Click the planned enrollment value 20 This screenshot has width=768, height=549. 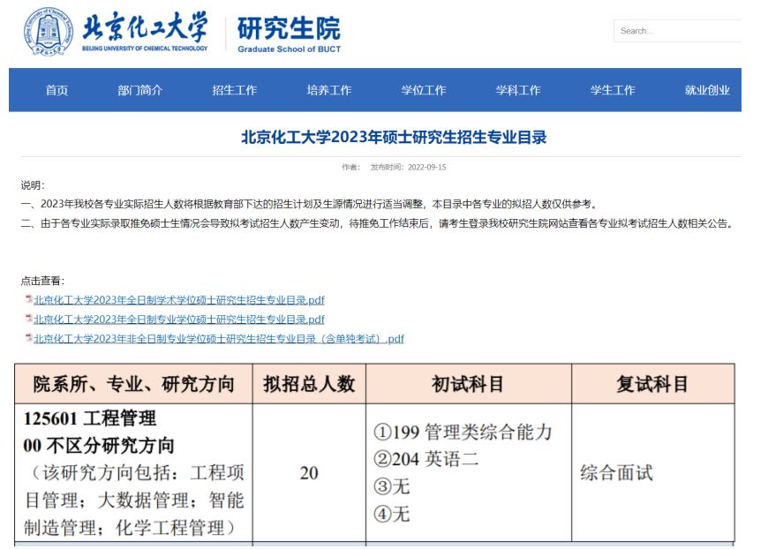309,473
